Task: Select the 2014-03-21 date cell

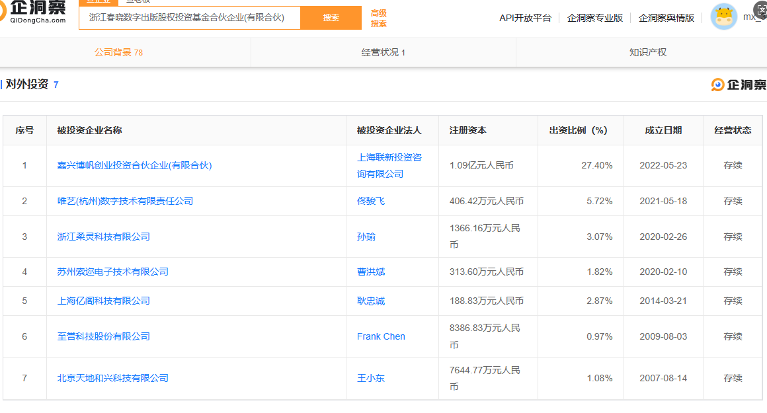Action: tap(663, 301)
